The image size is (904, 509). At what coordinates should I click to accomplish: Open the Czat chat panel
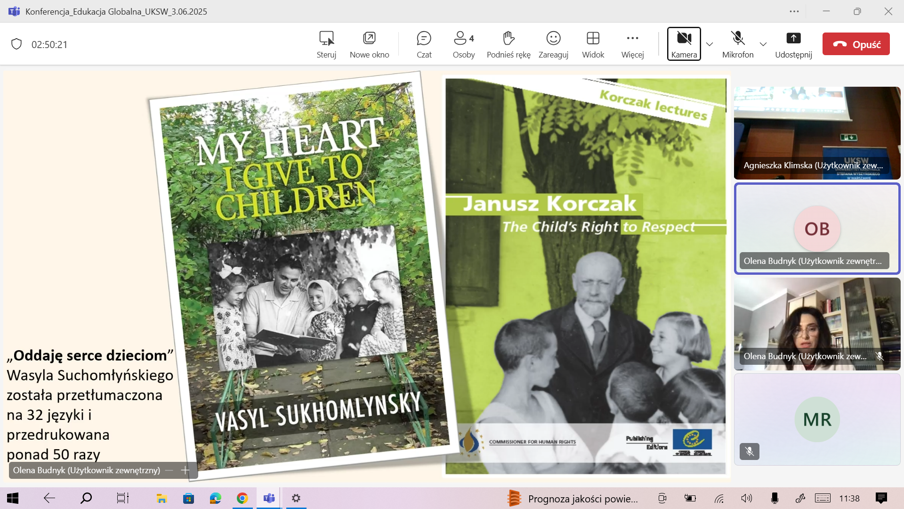coord(424,44)
